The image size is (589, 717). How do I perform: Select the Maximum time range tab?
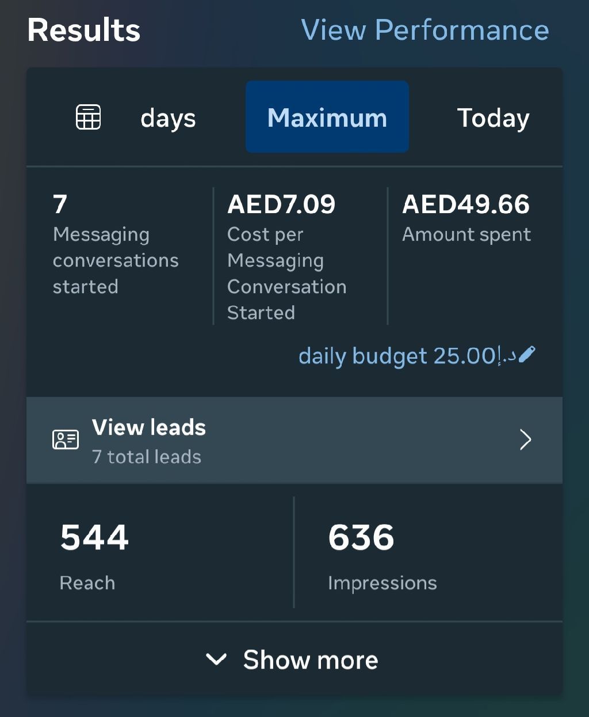click(327, 117)
